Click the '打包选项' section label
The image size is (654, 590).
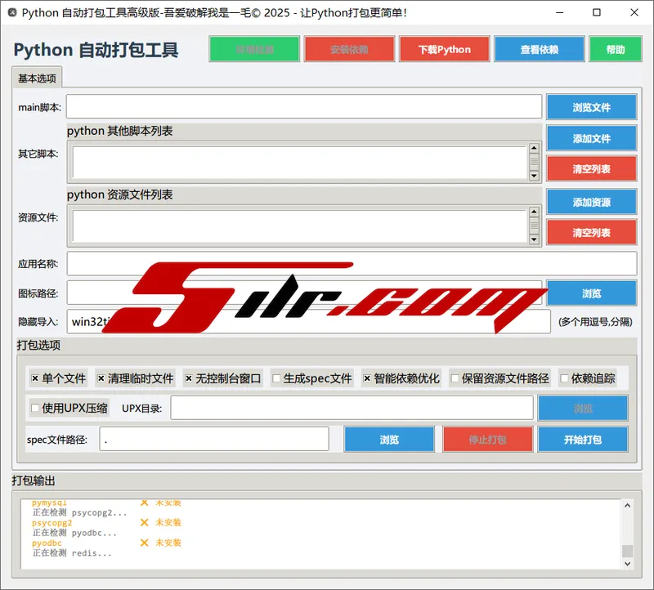38,345
